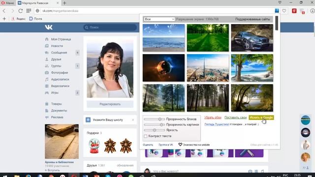Click the VK logo in the header
315x177 pixels.
tap(49, 27)
